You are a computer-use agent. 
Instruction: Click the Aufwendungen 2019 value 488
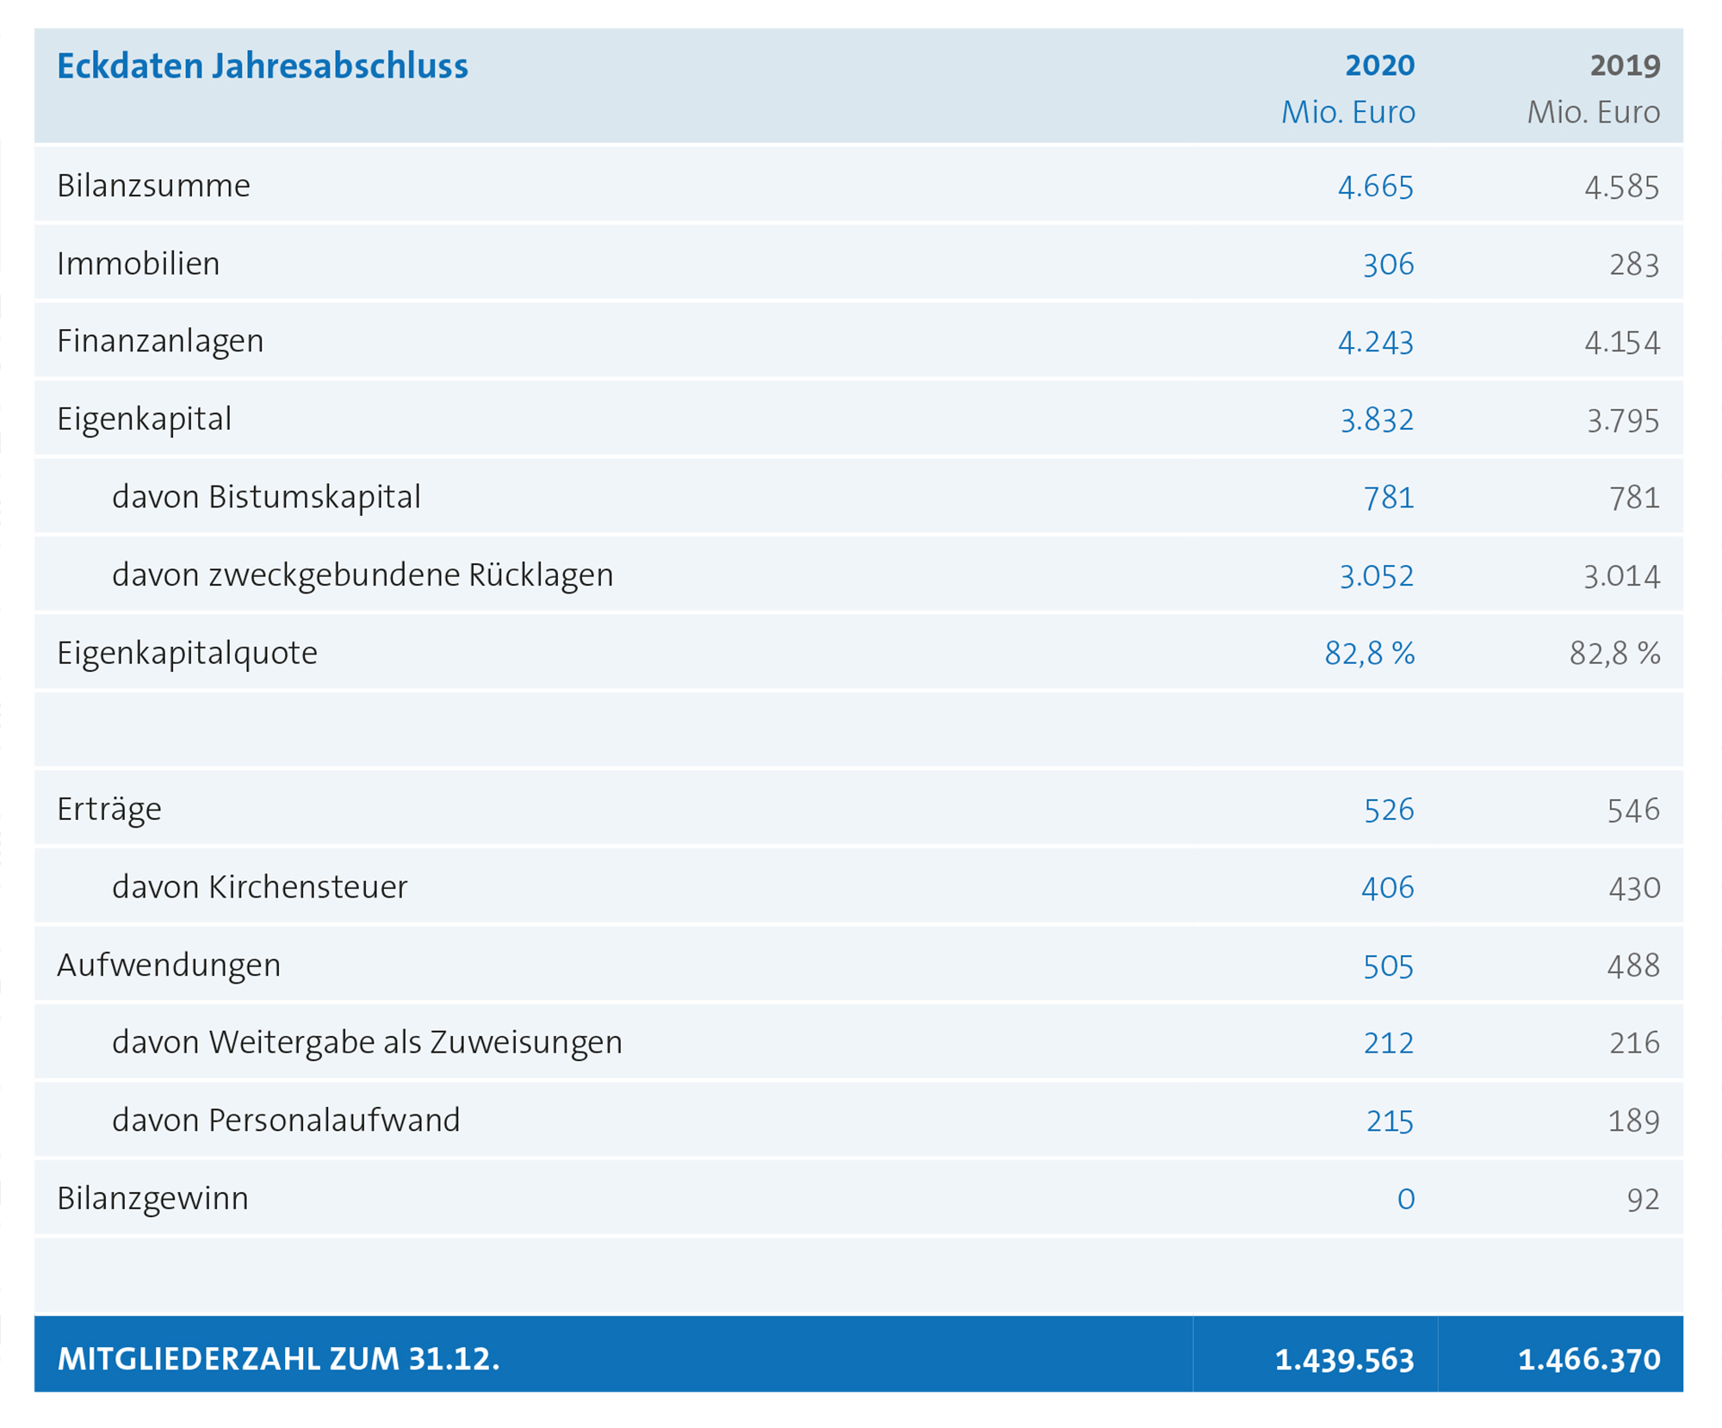click(1633, 965)
